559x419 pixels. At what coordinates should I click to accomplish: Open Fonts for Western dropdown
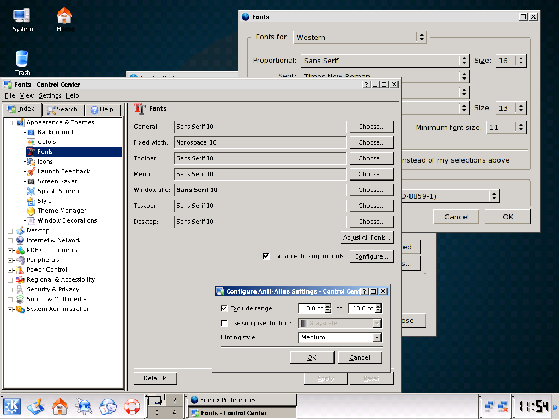(360, 37)
